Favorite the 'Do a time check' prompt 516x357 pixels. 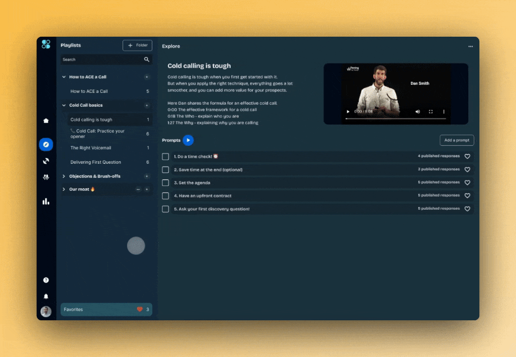point(467,156)
